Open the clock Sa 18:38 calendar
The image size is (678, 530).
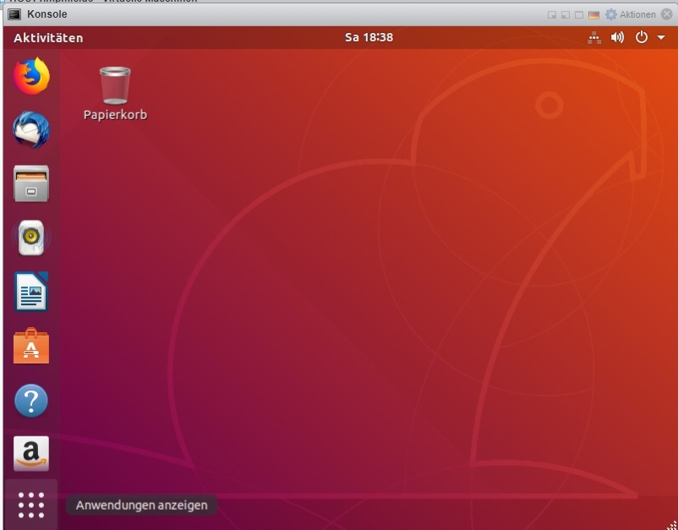click(x=369, y=37)
